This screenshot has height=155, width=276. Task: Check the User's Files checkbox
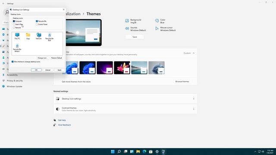[x=14, y=25]
